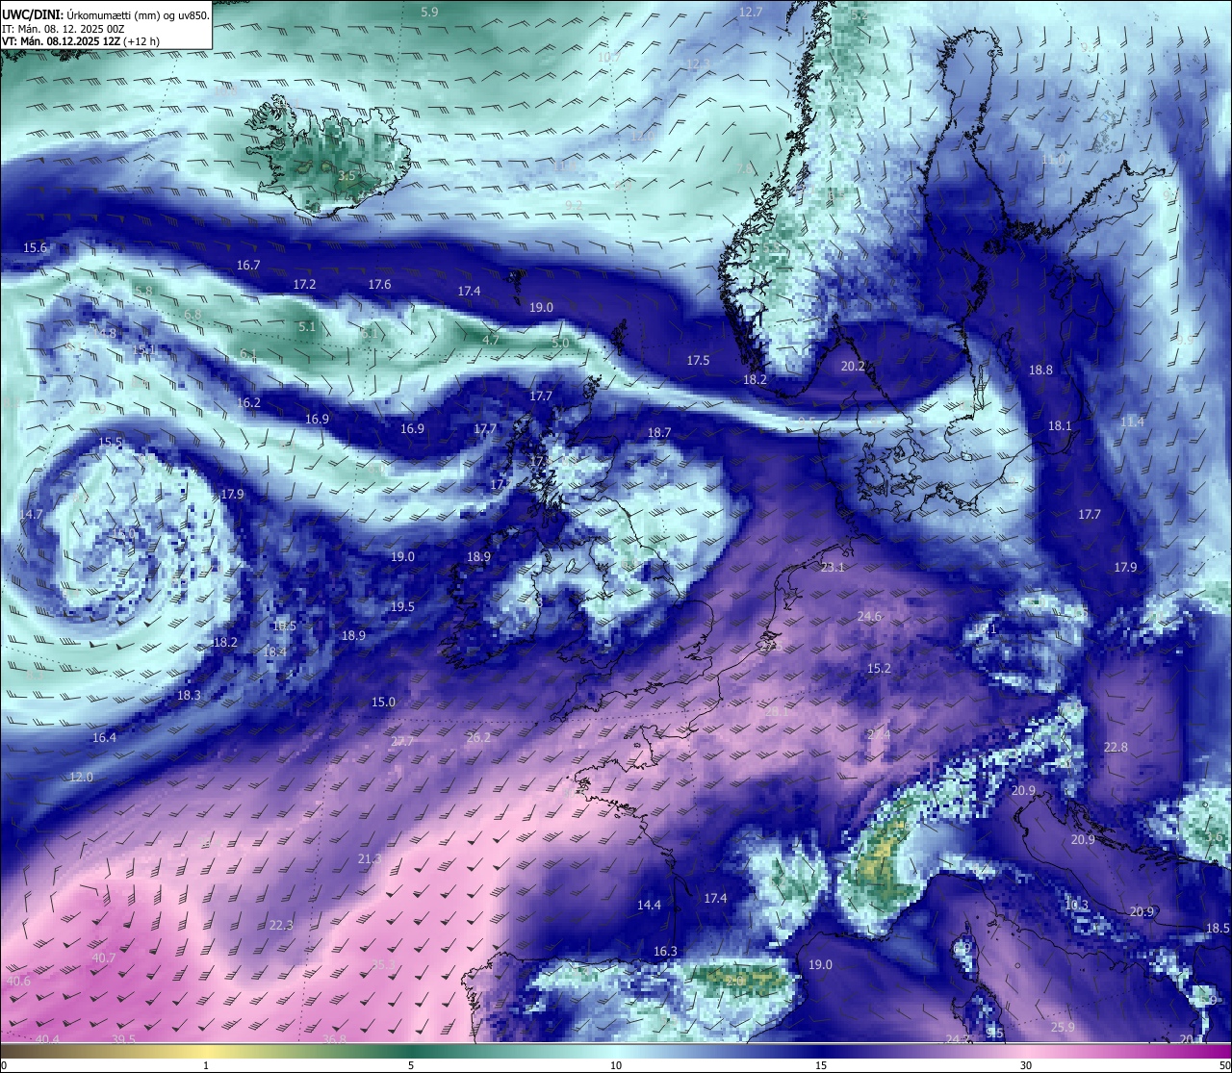This screenshot has height=1073, width=1232.
Task: Click the map value '19.5'
Action: 402,607
